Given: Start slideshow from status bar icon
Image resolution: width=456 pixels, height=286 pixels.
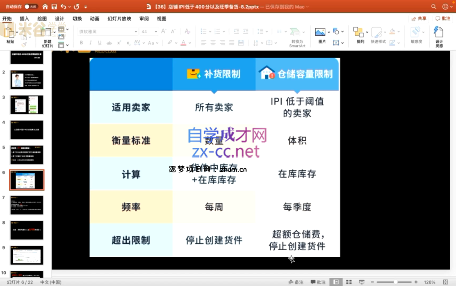Looking at the screenshot, I should pos(362,282).
